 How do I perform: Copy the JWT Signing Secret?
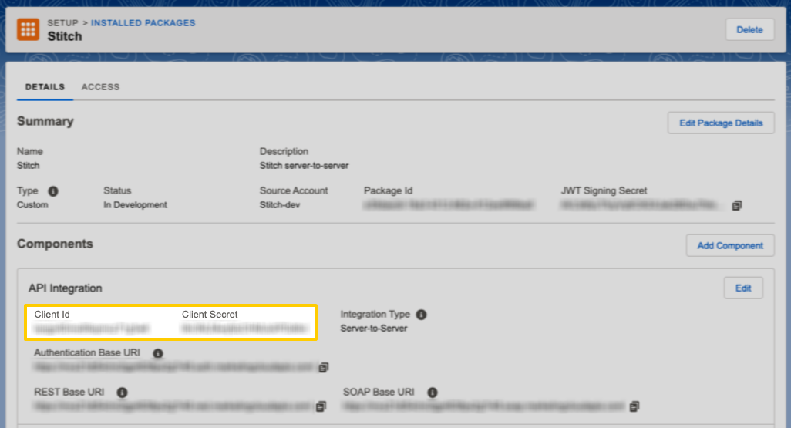click(737, 205)
